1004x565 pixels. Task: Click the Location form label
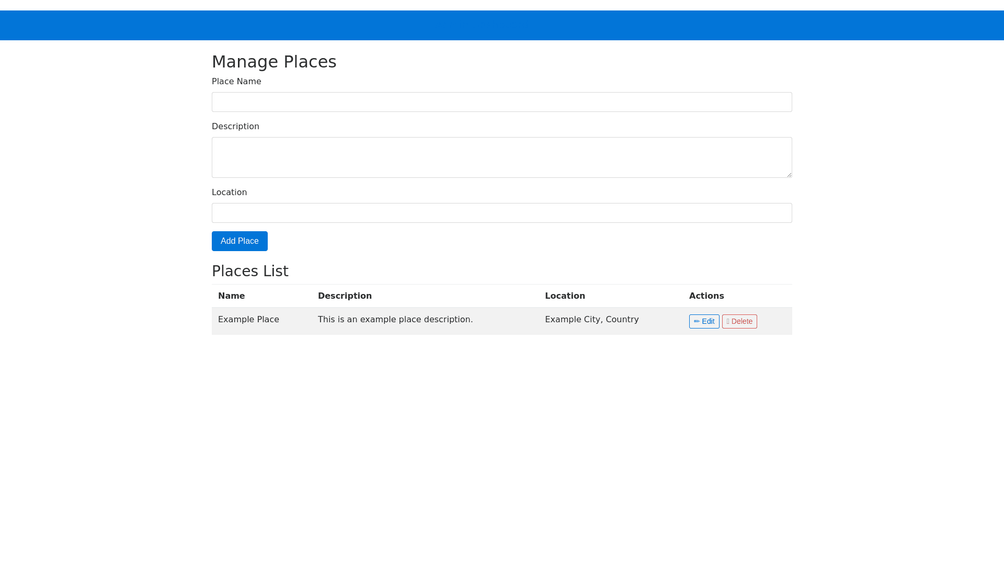point(229,193)
